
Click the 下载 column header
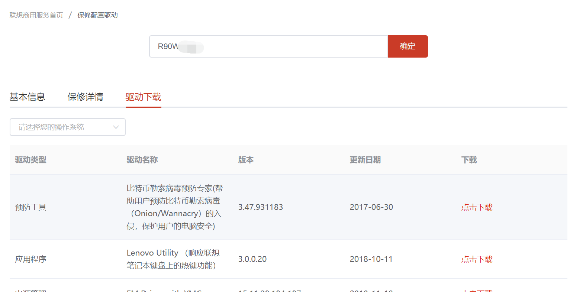coord(469,160)
